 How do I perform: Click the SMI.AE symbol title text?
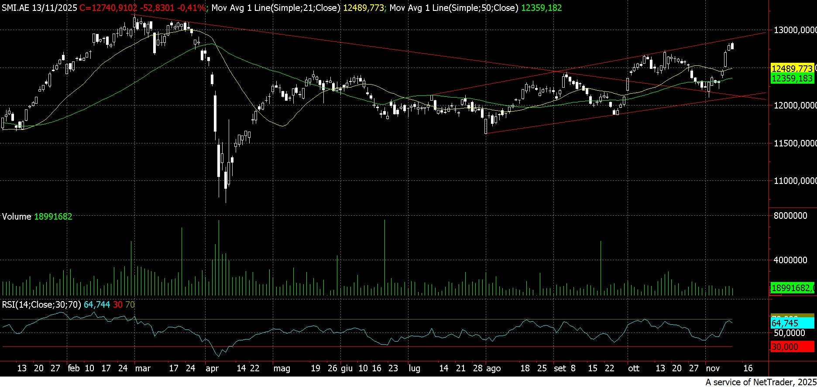[39, 8]
